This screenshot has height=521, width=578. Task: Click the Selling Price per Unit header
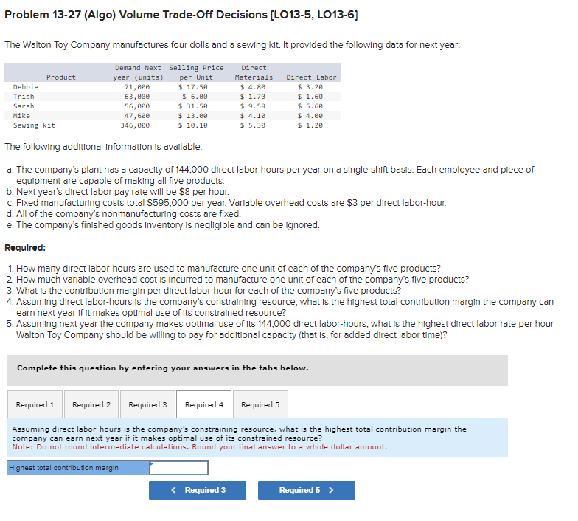[x=196, y=72]
